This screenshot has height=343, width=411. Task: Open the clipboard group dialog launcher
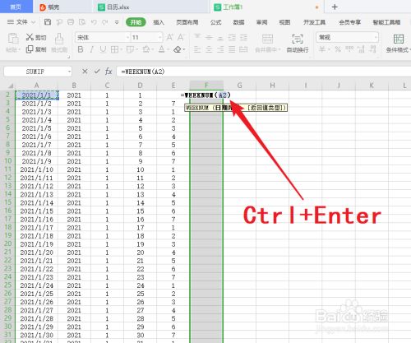[68, 57]
